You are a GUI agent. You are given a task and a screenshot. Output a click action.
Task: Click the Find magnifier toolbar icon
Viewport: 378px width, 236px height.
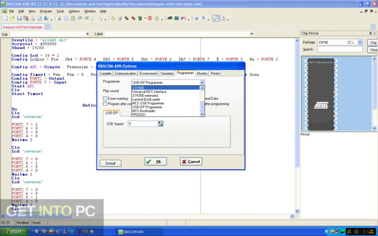pos(93,19)
